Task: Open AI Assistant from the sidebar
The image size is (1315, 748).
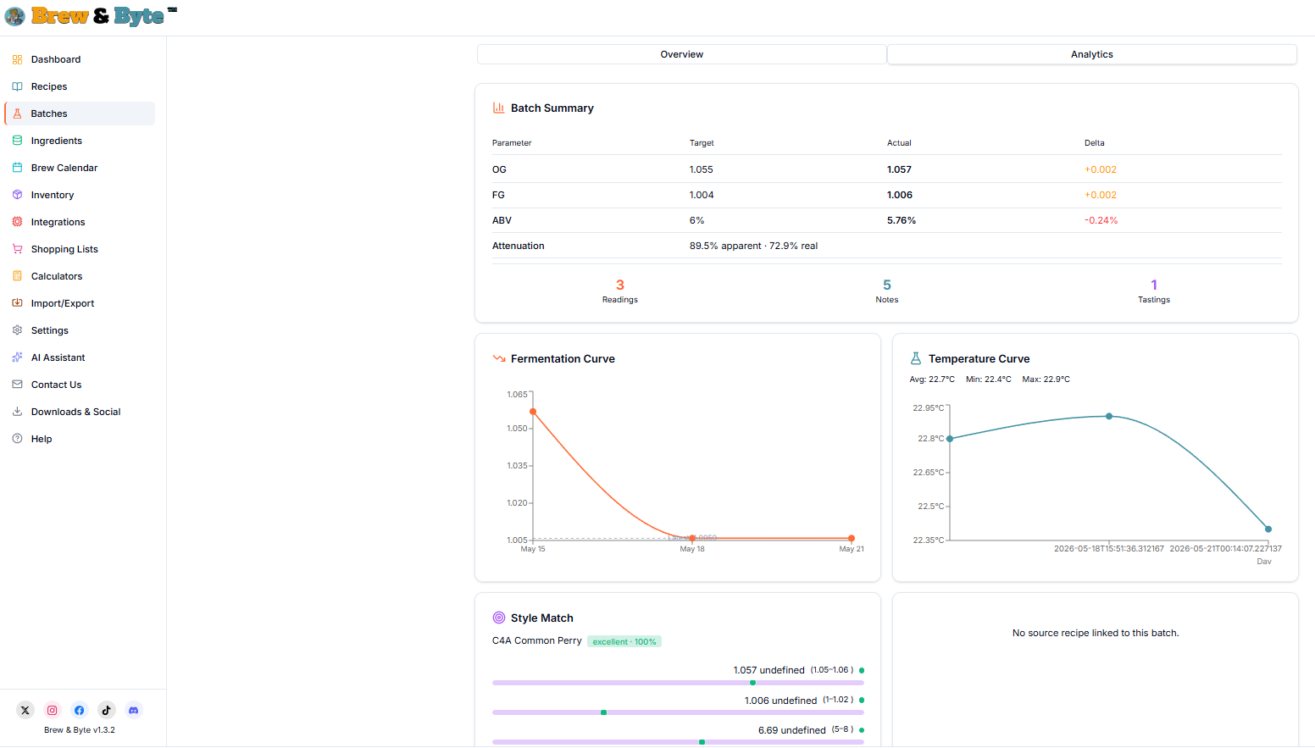Action: 80,357
